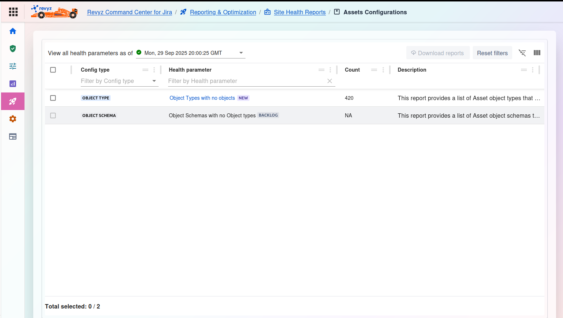This screenshot has width=563, height=318.
Task: Open the apps grid launcher icon
Action: (13, 12)
